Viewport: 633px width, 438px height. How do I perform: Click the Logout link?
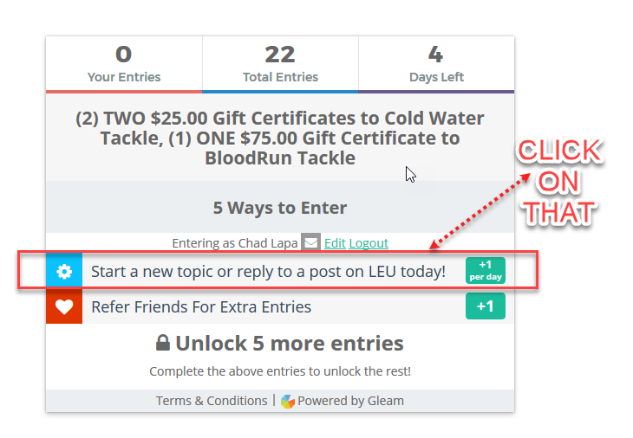click(x=369, y=243)
